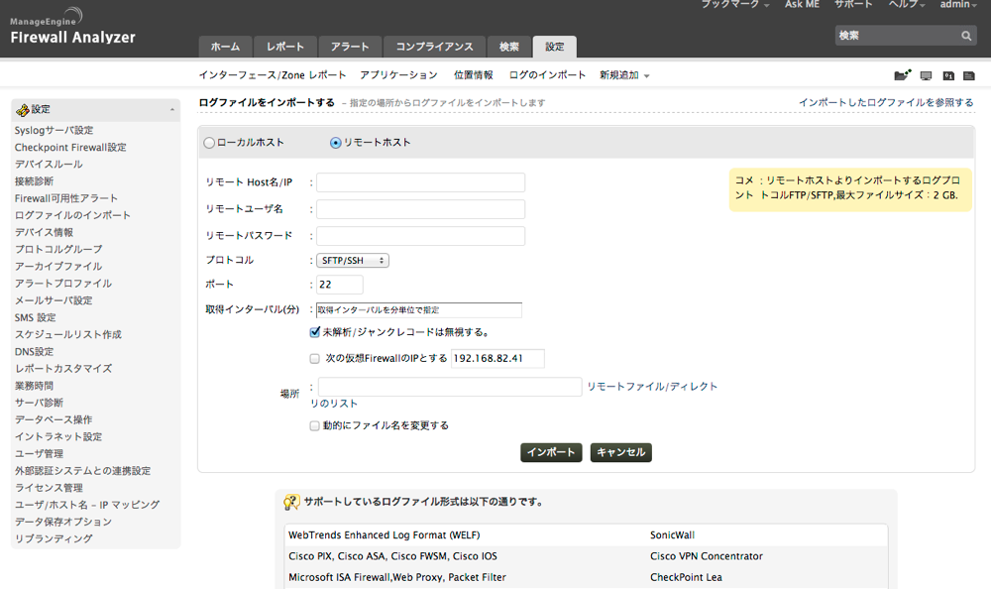Open ログファイルのインポート in the sidebar
This screenshot has height=589, width=991.
click(72, 216)
